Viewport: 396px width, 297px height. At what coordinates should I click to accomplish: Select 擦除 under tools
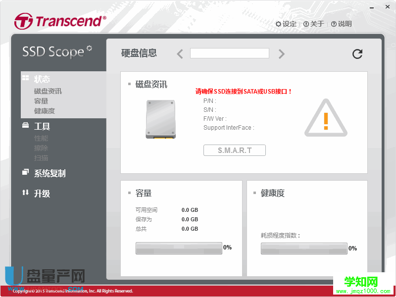tap(41, 148)
